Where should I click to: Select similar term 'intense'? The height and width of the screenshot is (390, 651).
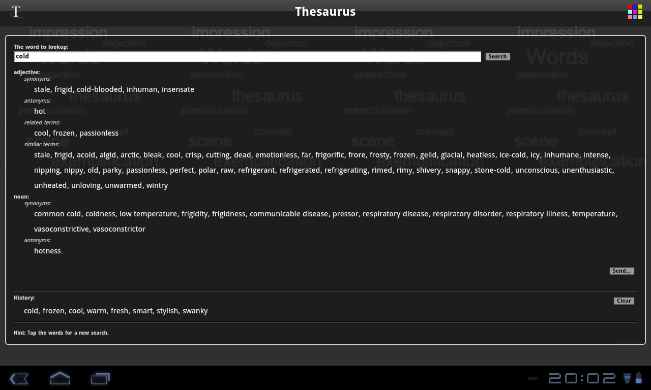pos(596,155)
